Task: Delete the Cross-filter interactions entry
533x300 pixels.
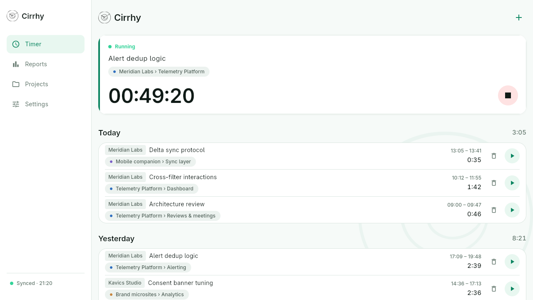Action: (494, 183)
